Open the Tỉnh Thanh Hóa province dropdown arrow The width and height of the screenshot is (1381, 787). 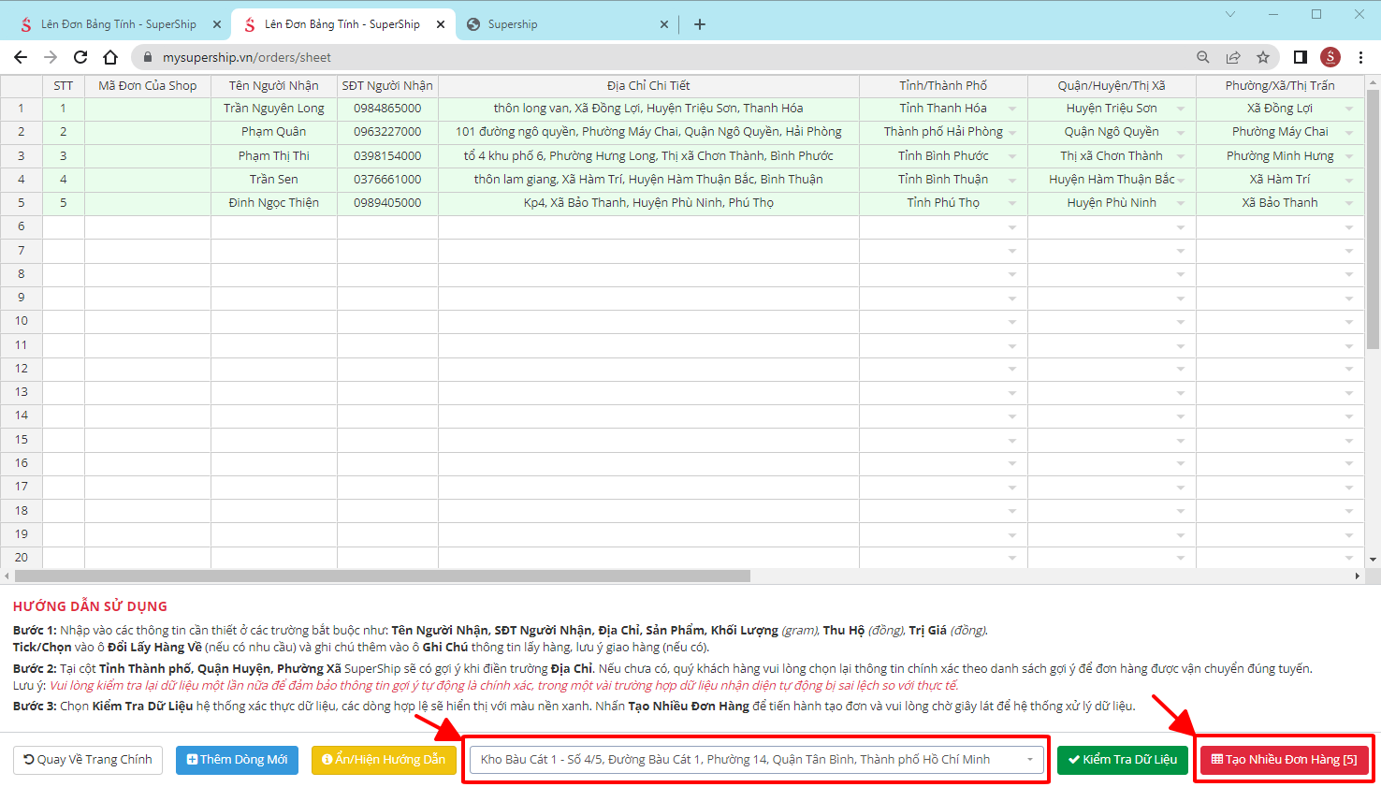point(1012,109)
